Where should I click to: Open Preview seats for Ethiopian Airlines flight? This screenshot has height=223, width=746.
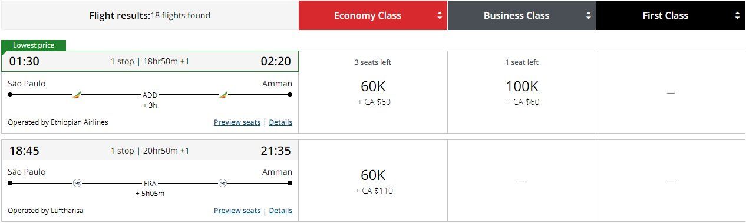pos(237,122)
